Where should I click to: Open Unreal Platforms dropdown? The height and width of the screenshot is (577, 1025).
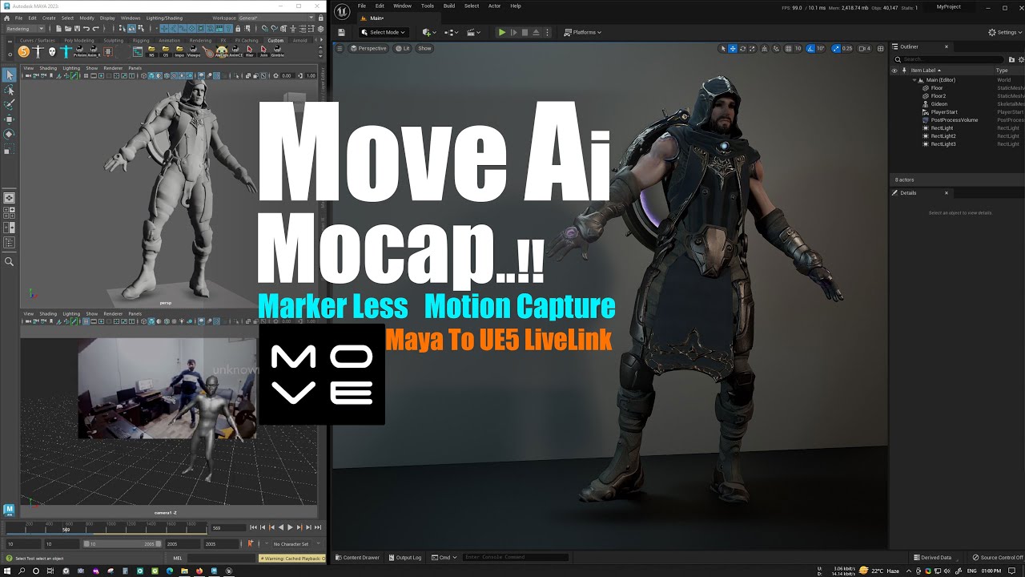click(x=582, y=32)
